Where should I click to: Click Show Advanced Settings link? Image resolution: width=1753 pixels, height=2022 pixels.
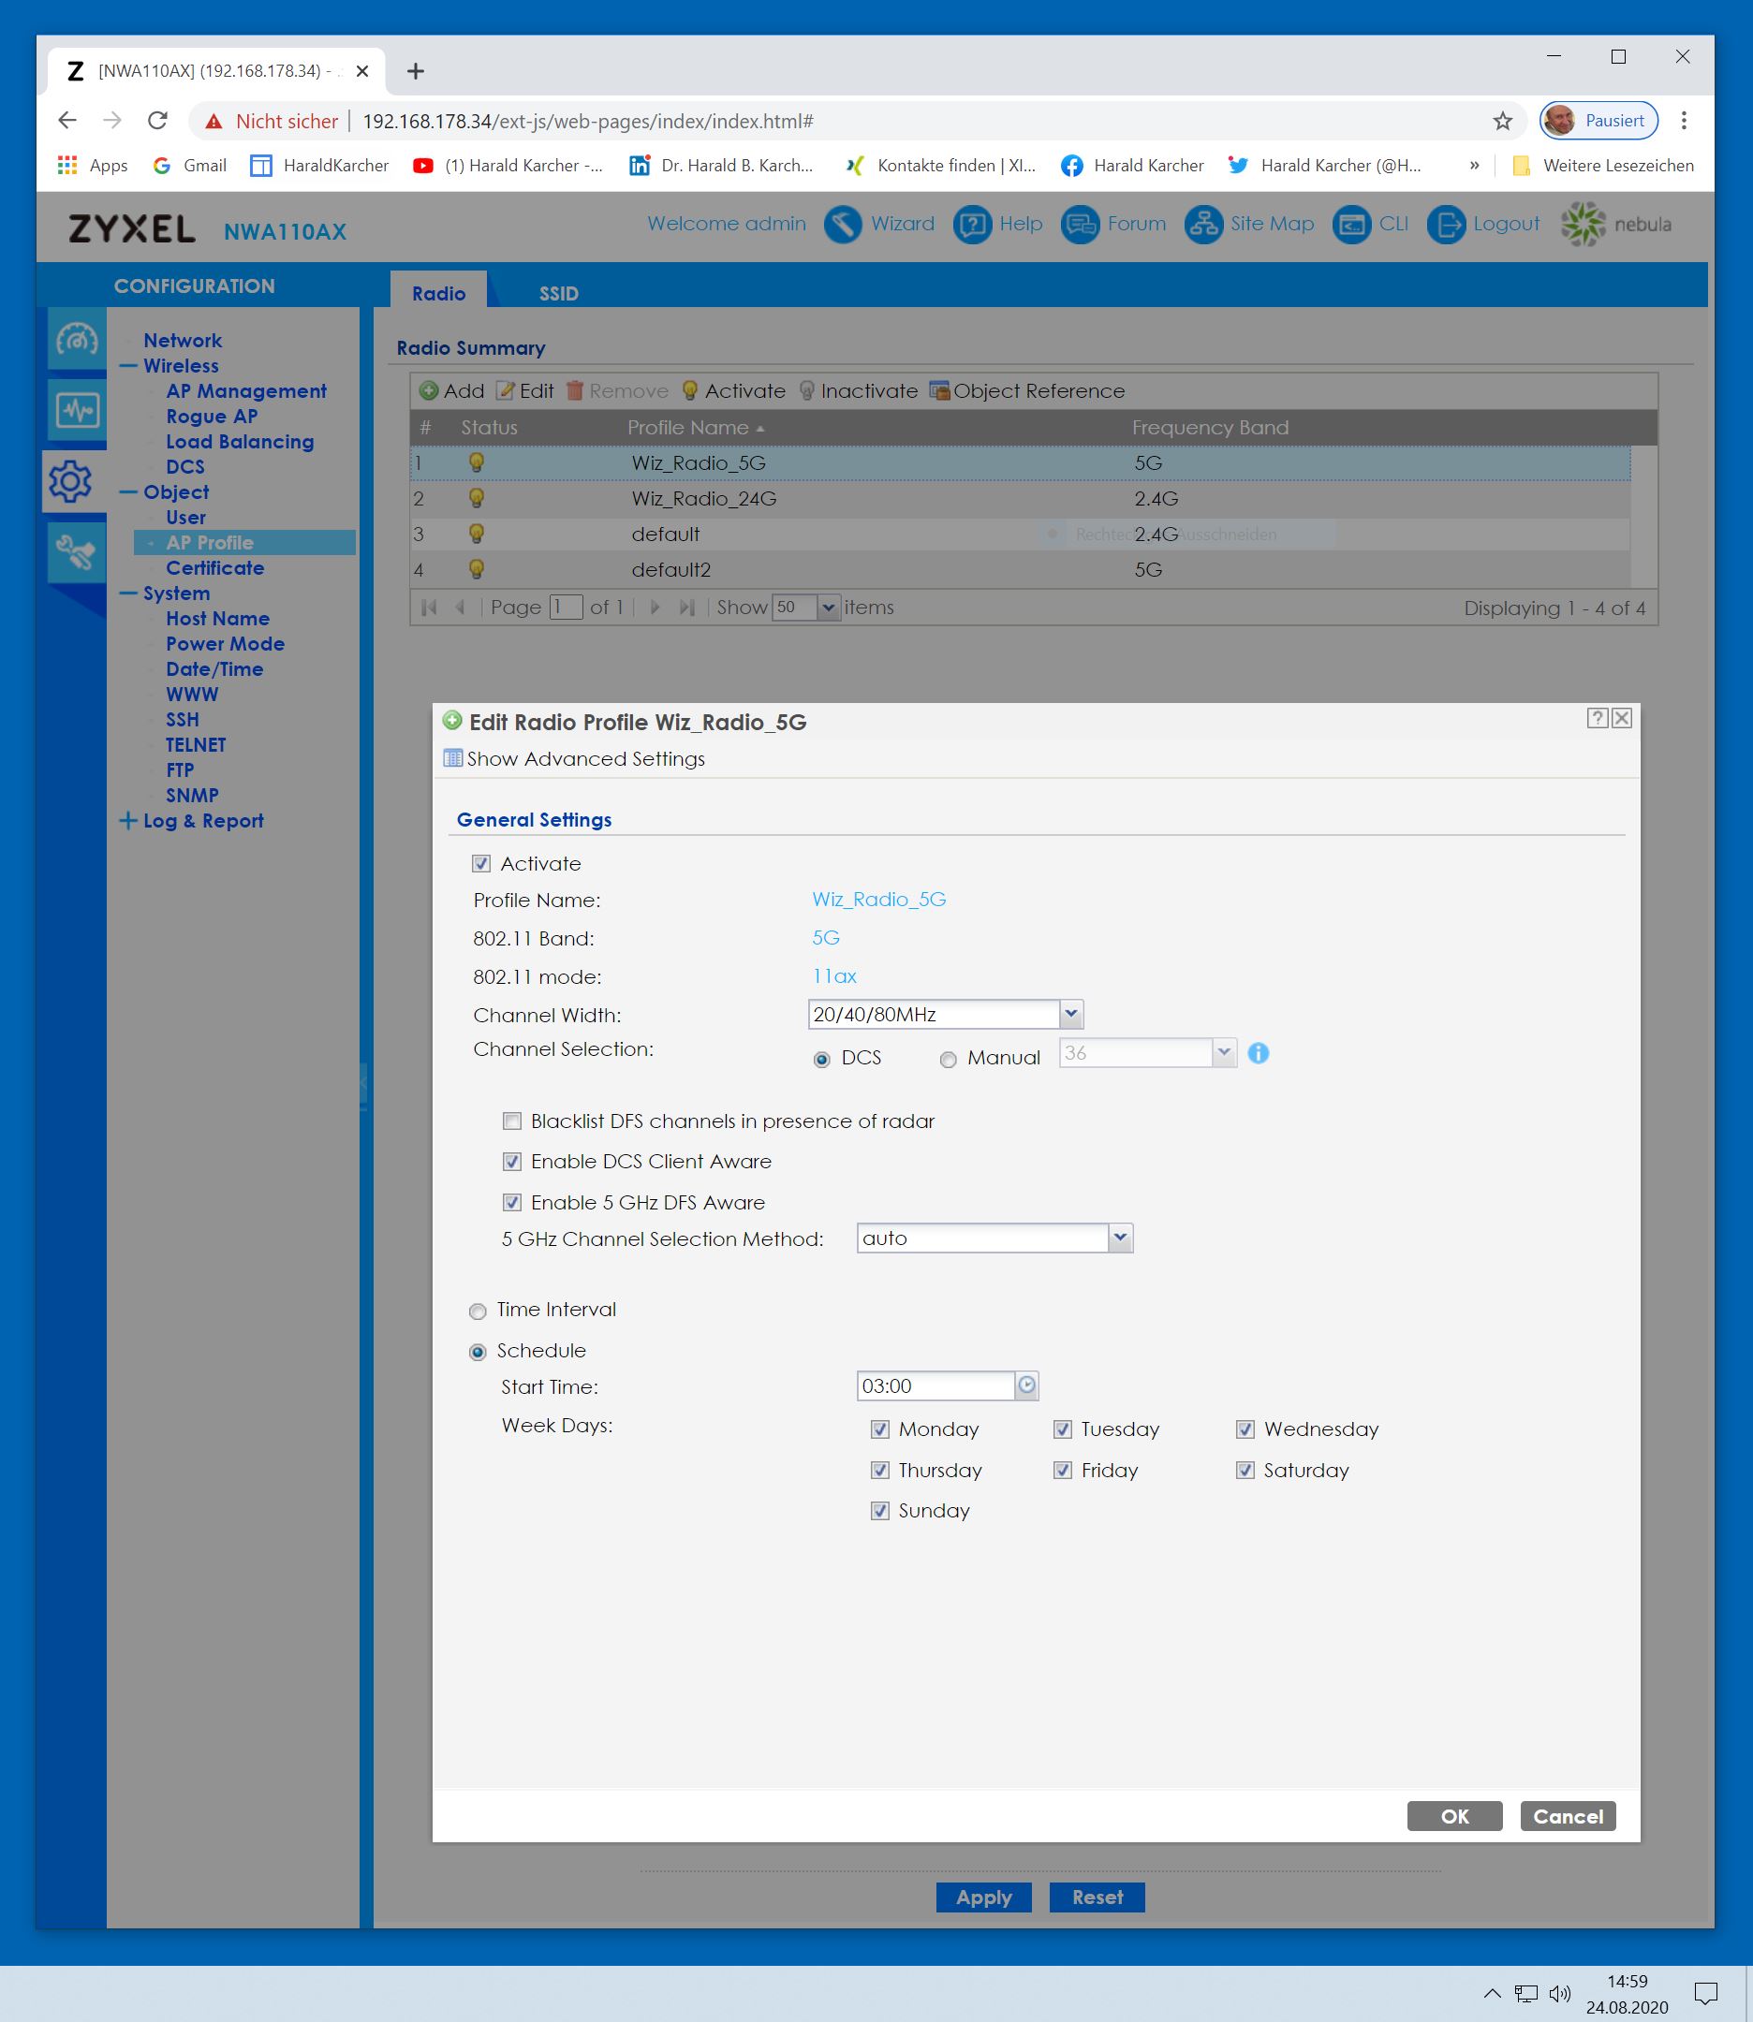pos(585,759)
